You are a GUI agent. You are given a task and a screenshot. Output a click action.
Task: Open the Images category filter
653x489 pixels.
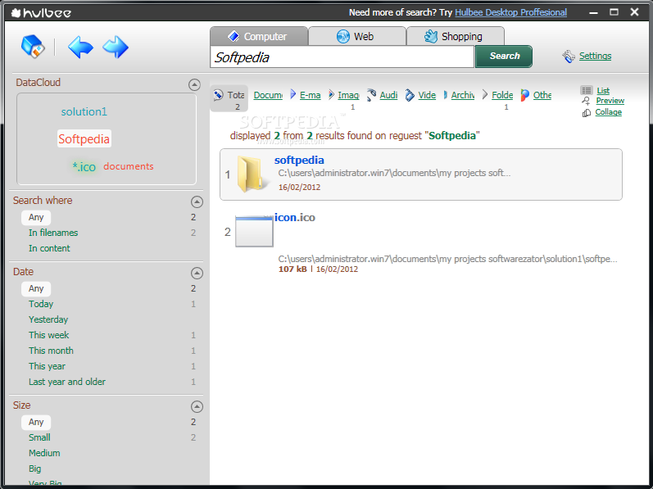coord(348,95)
